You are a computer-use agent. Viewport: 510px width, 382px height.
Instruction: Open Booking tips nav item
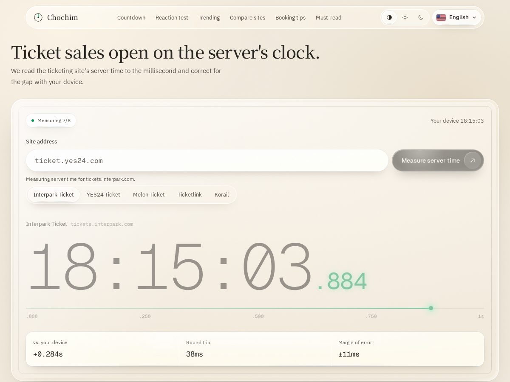pyautogui.click(x=290, y=17)
